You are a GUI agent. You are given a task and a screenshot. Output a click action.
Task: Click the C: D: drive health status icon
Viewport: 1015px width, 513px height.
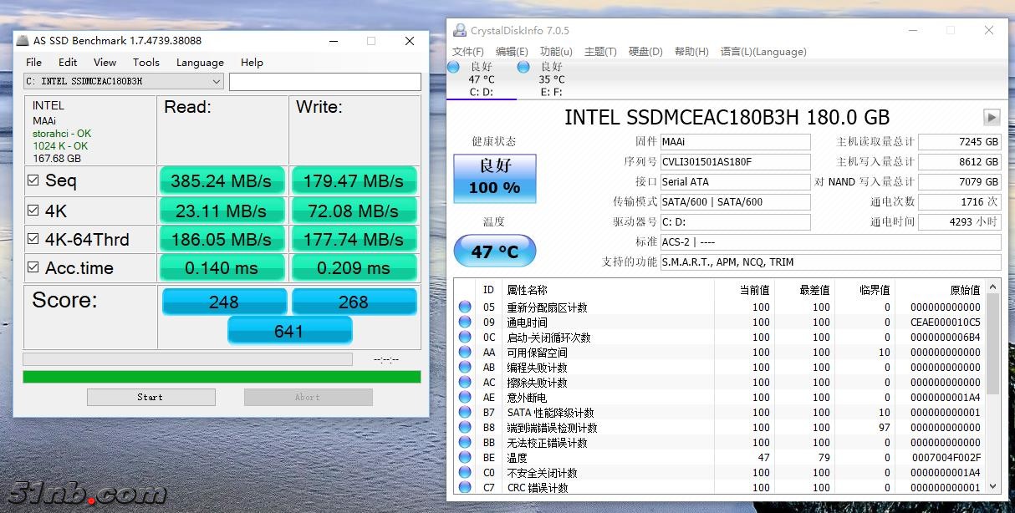(x=453, y=67)
